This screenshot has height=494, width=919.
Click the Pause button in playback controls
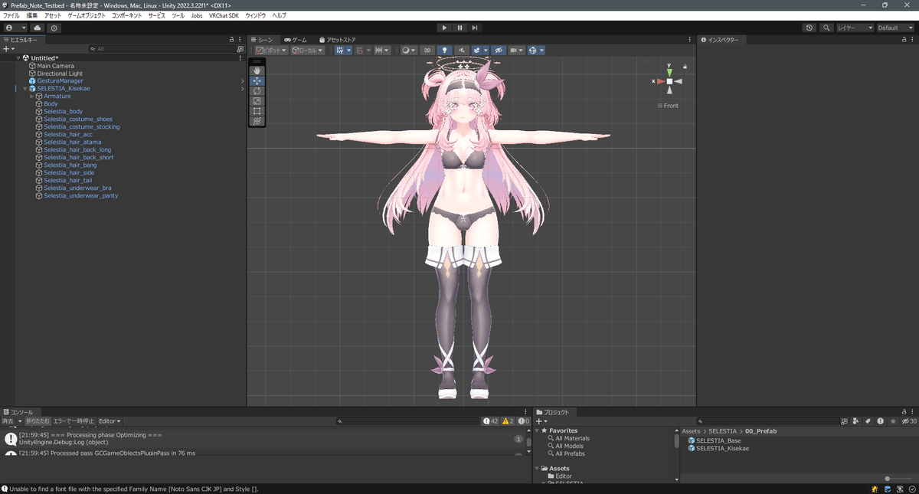(x=459, y=28)
